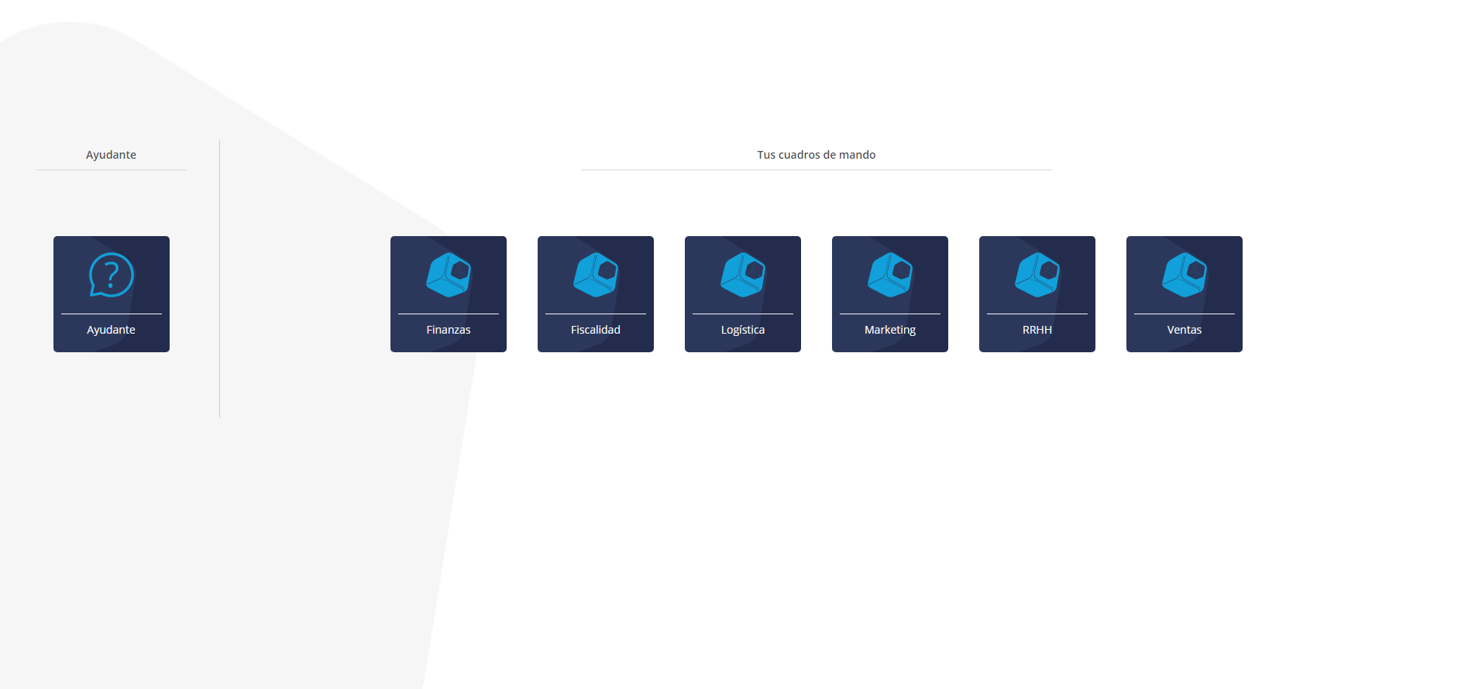The width and height of the screenshot is (1482, 689).
Task: Open the Finanzas dashboard label
Action: coord(449,330)
